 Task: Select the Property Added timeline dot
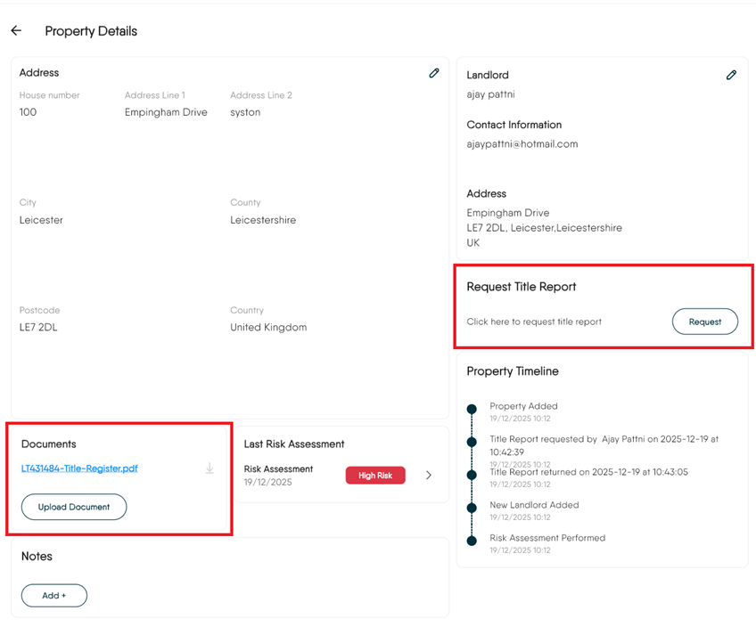(x=472, y=410)
